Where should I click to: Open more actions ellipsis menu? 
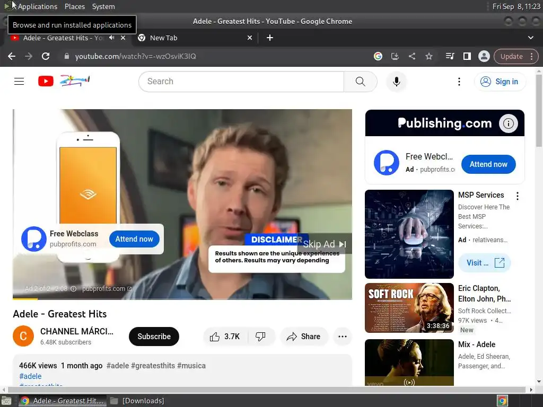point(343,337)
